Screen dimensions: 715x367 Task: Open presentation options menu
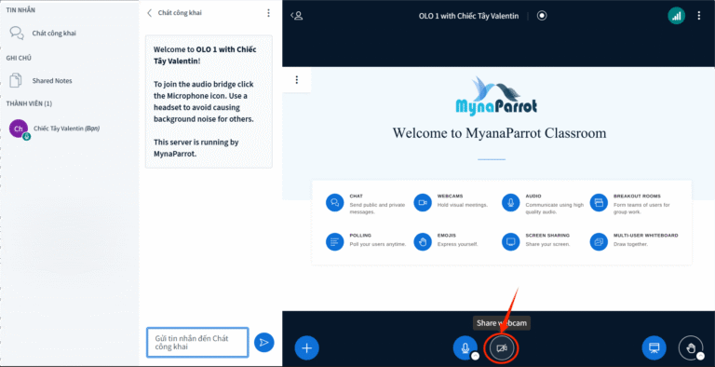[x=297, y=80]
